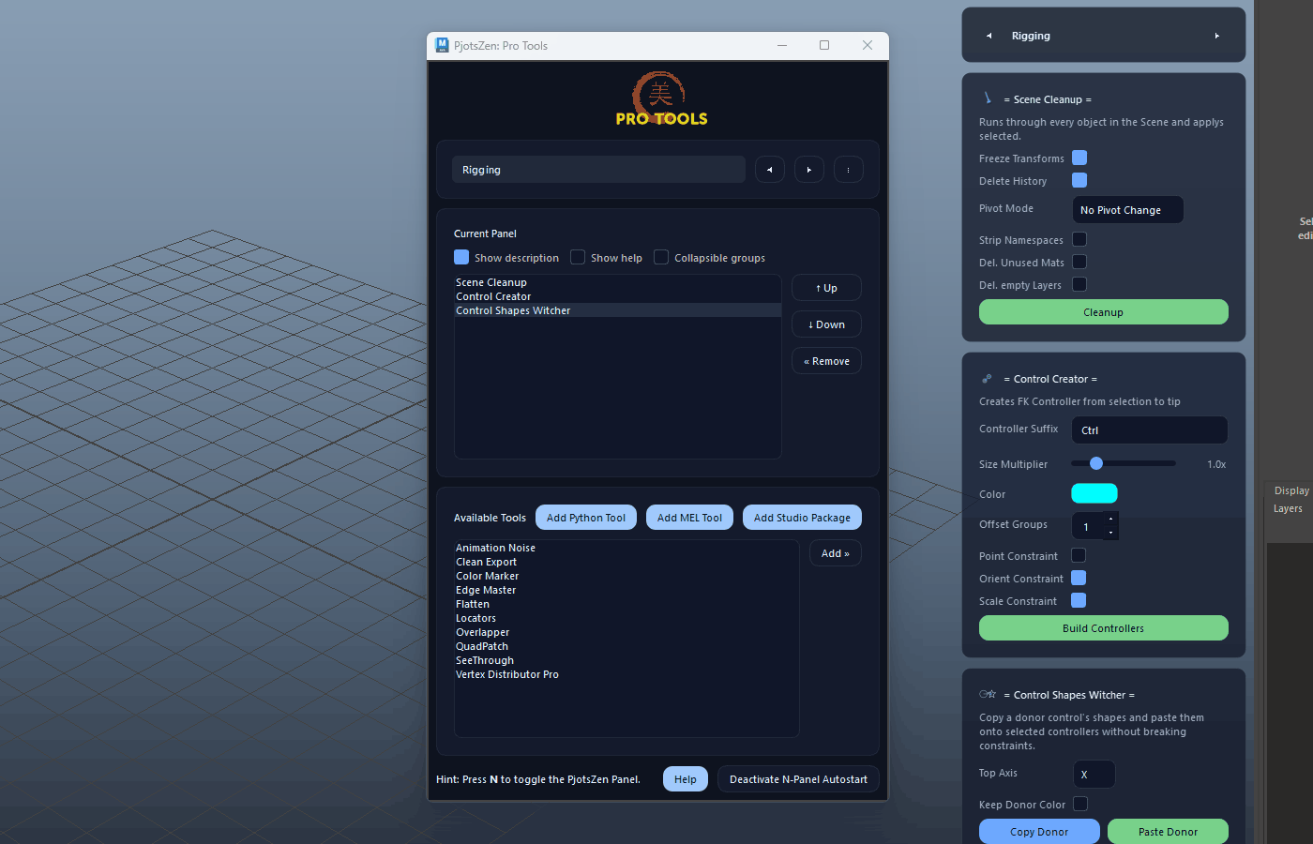Select Clean Export in Available Tools
The height and width of the screenshot is (844, 1313).
(x=626, y=562)
